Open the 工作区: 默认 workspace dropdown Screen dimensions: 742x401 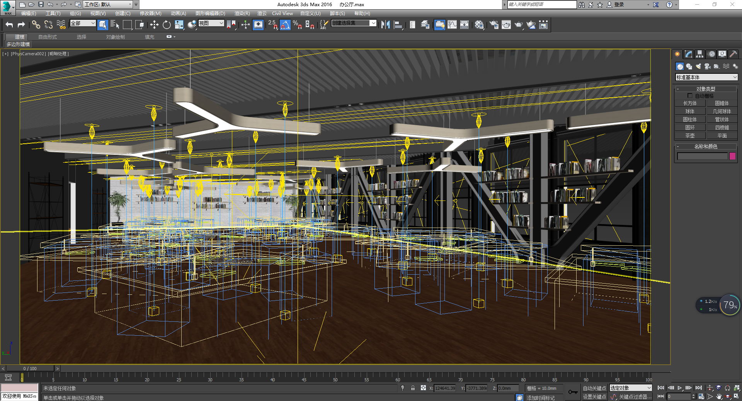[108, 4]
